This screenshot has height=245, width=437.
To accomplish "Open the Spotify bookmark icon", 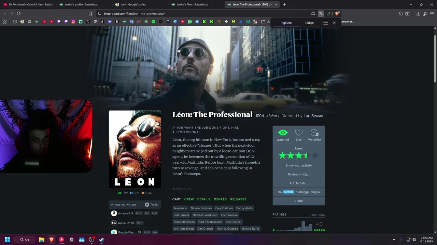I will [153, 21].
